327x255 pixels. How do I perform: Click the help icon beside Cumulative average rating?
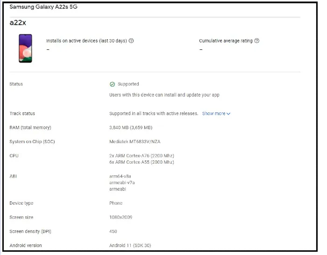pyautogui.click(x=257, y=41)
